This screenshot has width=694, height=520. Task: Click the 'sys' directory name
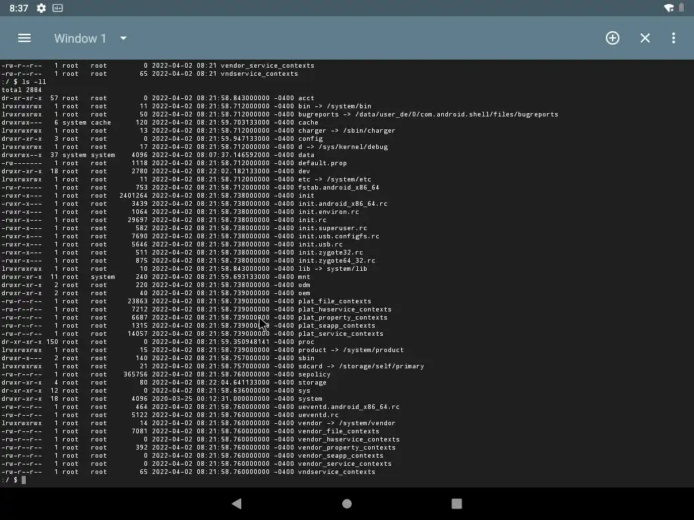pos(304,391)
